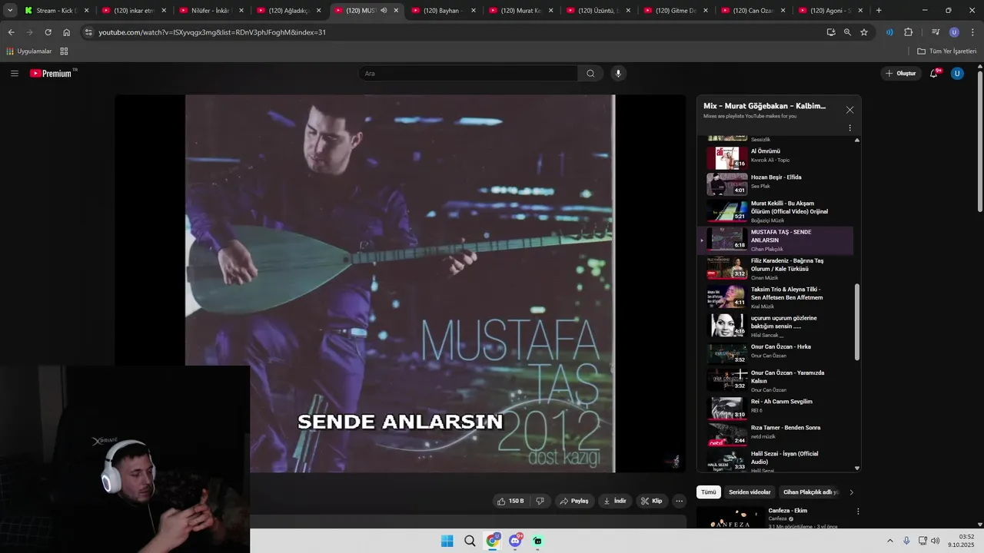
Task: Open tab search dropdown arrow
Action: pos(10,11)
